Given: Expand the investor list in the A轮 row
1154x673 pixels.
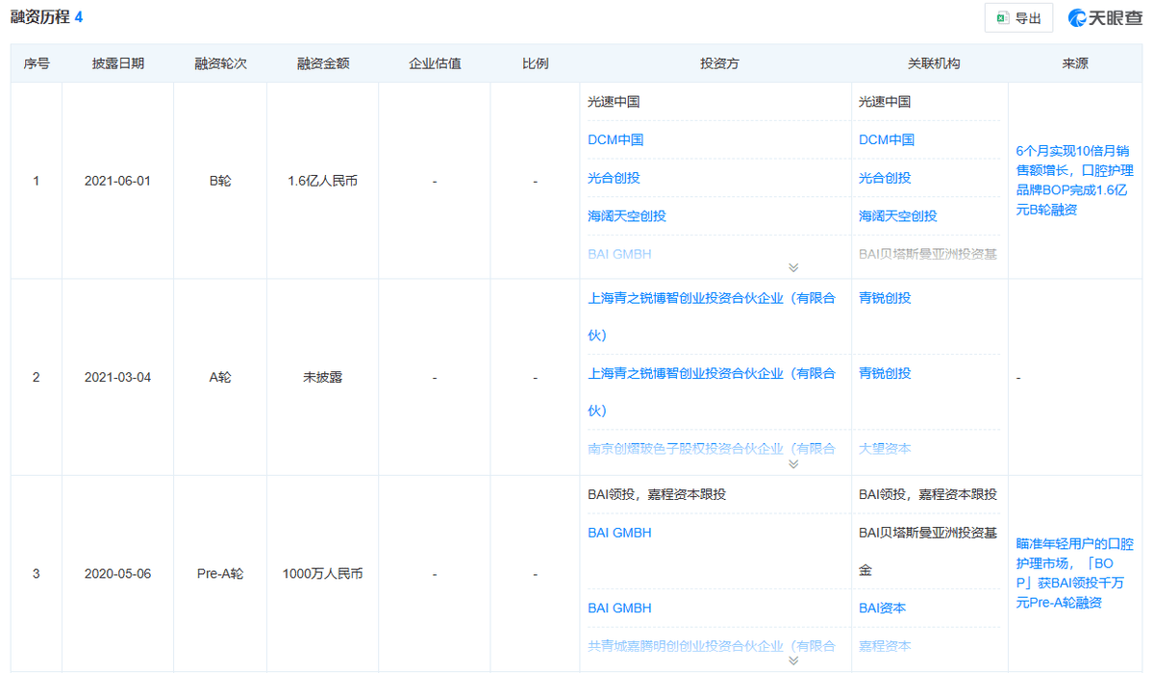Looking at the screenshot, I should pos(793,464).
